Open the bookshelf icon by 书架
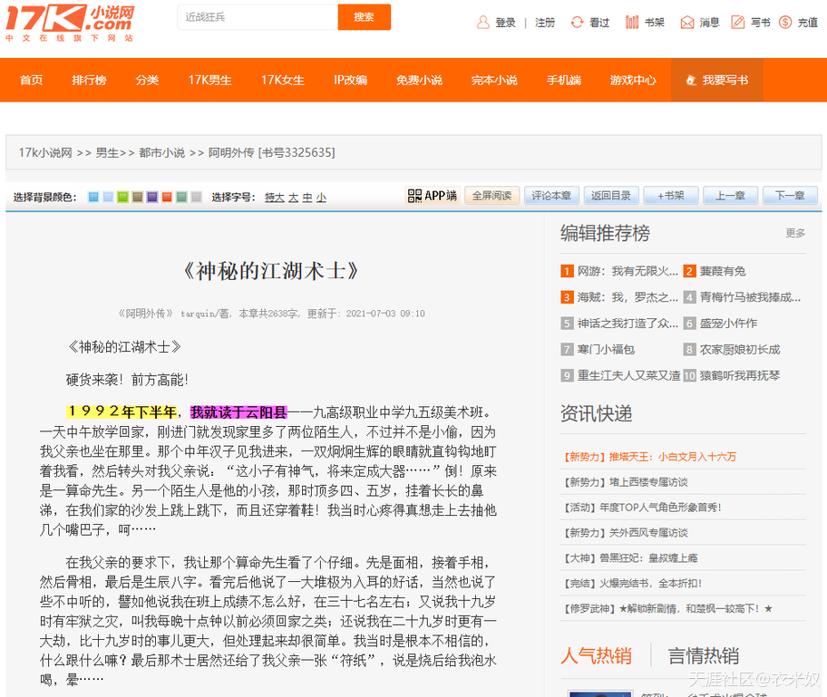The width and height of the screenshot is (827, 697). [632, 22]
